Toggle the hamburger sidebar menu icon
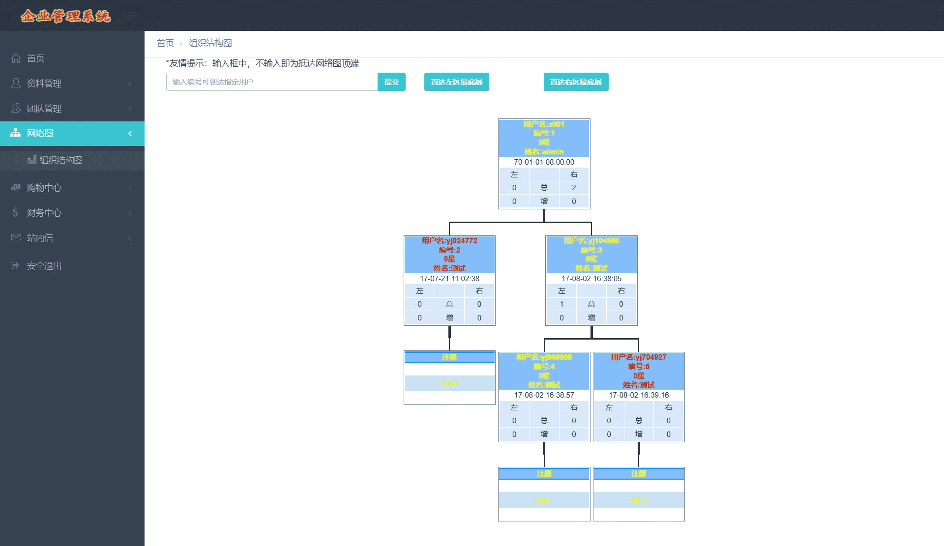Viewport: 944px width, 546px height. pyautogui.click(x=127, y=15)
